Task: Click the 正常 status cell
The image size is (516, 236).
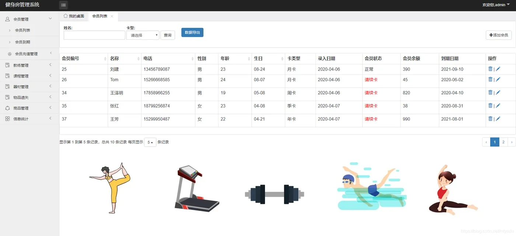Action: (x=369, y=69)
